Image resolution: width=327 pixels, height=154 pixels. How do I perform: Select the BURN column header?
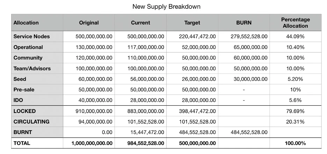[244, 23]
